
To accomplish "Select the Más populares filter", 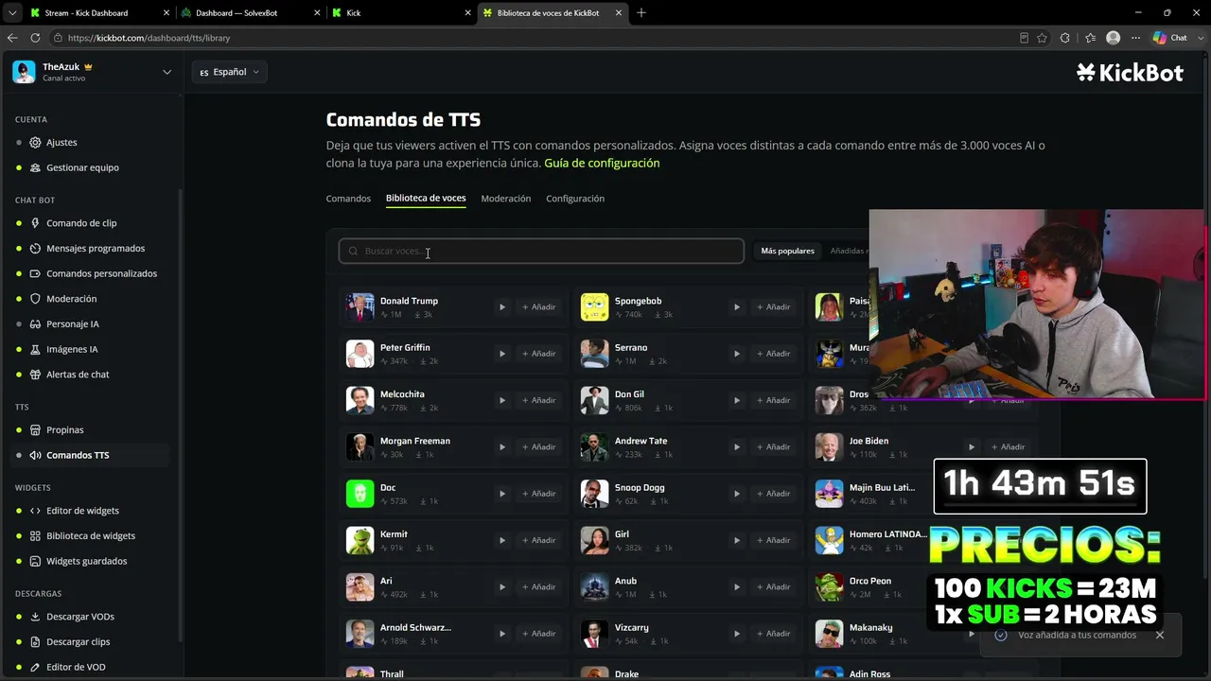I will 788,251.
